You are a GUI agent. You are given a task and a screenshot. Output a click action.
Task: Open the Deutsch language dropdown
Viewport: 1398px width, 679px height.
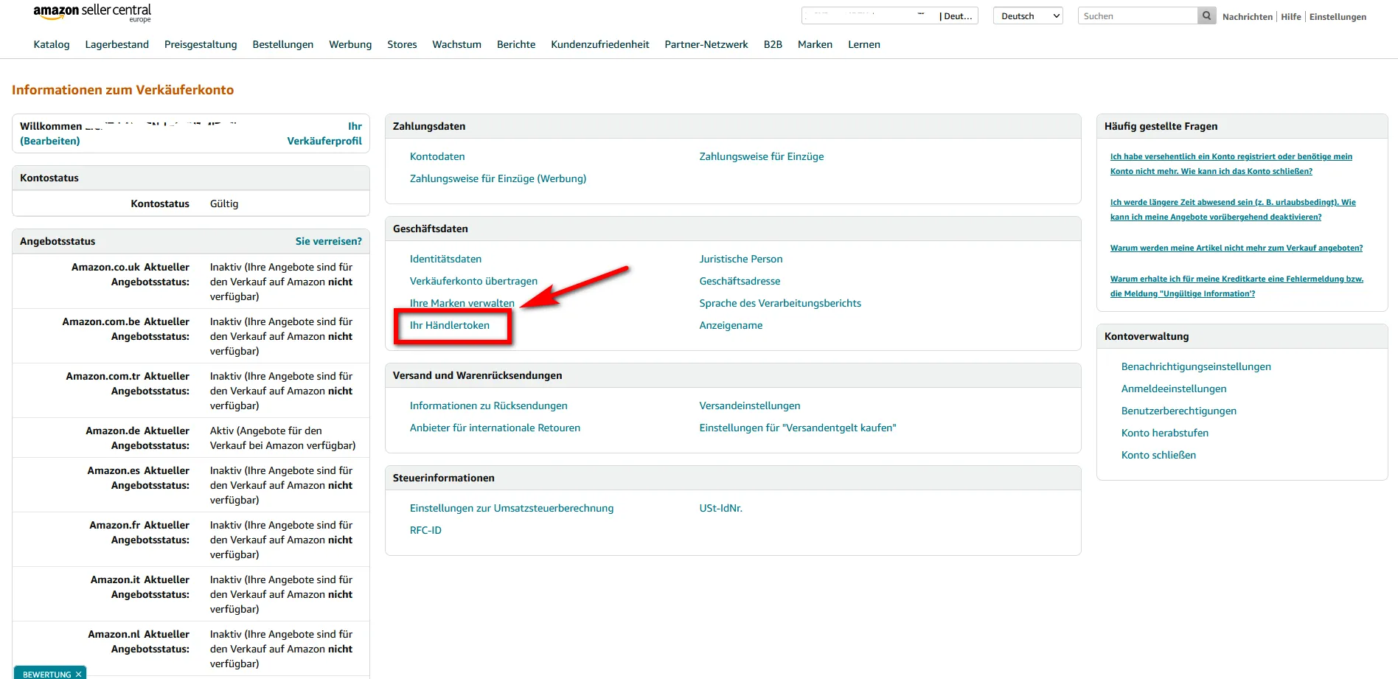click(x=1028, y=16)
